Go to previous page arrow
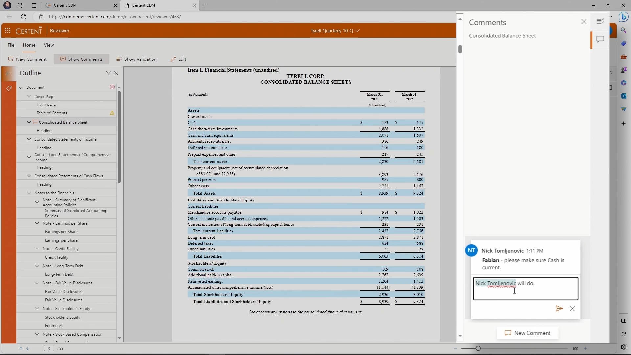This screenshot has width=631, height=355. pos(21,348)
